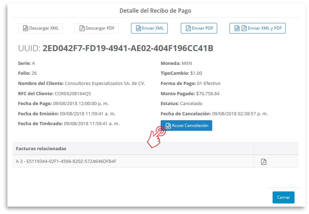The image size is (309, 214).
Task: Select the client name Consultores Especializados
Action: point(105,83)
